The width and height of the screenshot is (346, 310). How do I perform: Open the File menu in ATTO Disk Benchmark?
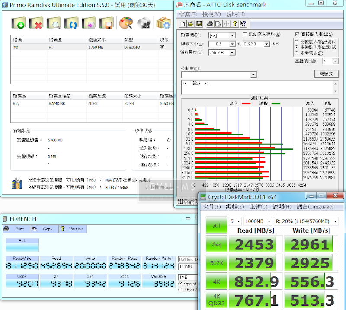[x=188, y=14]
